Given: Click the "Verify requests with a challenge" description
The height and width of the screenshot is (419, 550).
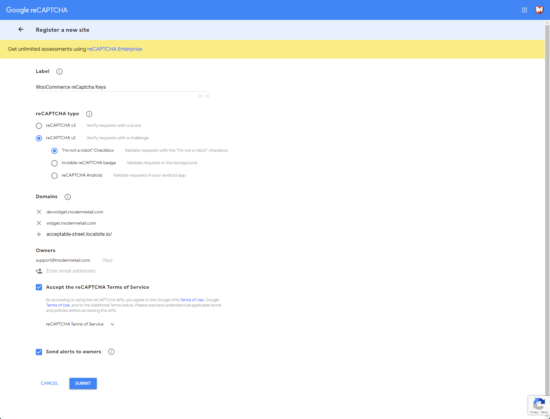Looking at the screenshot, I should [x=118, y=138].
